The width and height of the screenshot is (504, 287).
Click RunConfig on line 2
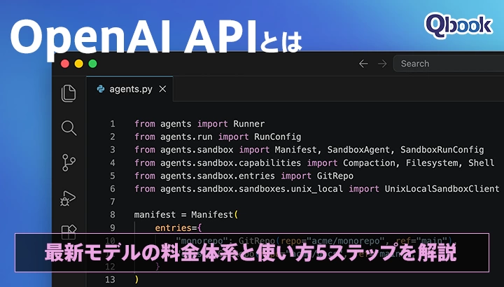pos(278,136)
